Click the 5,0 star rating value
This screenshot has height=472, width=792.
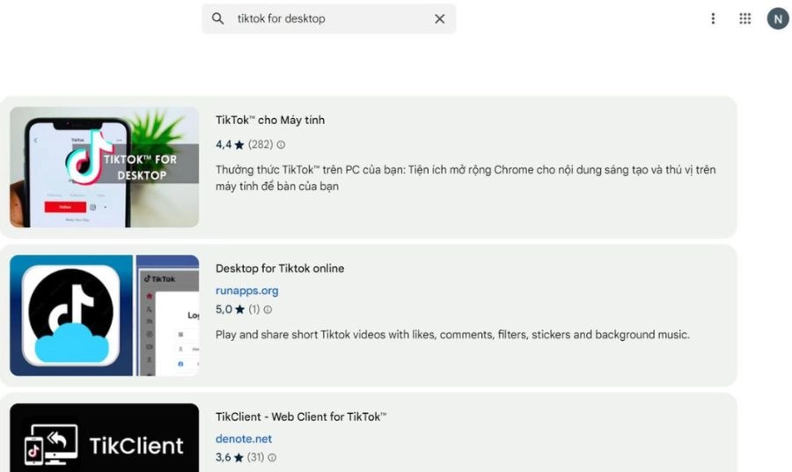(224, 309)
